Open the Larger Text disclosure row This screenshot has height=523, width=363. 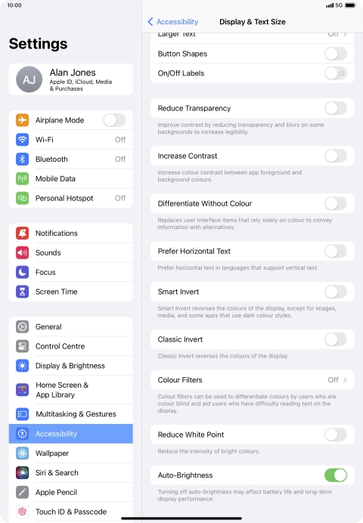pos(253,36)
